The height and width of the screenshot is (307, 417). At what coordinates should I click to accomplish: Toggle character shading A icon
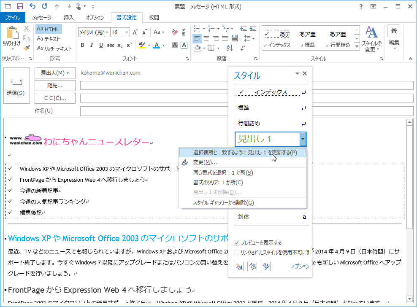coord(175,45)
